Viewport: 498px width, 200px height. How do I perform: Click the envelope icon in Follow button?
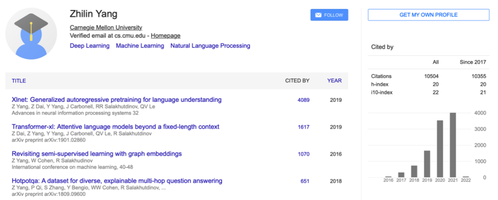318,15
